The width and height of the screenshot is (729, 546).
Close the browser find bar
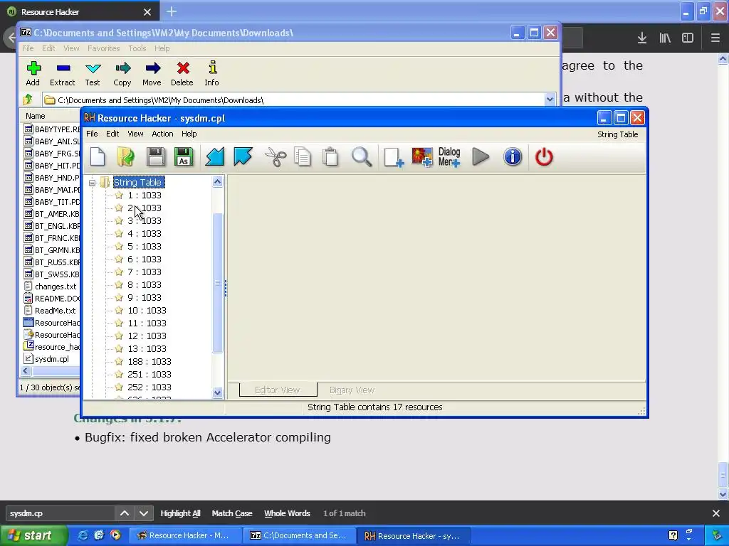click(x=716, y=513)
